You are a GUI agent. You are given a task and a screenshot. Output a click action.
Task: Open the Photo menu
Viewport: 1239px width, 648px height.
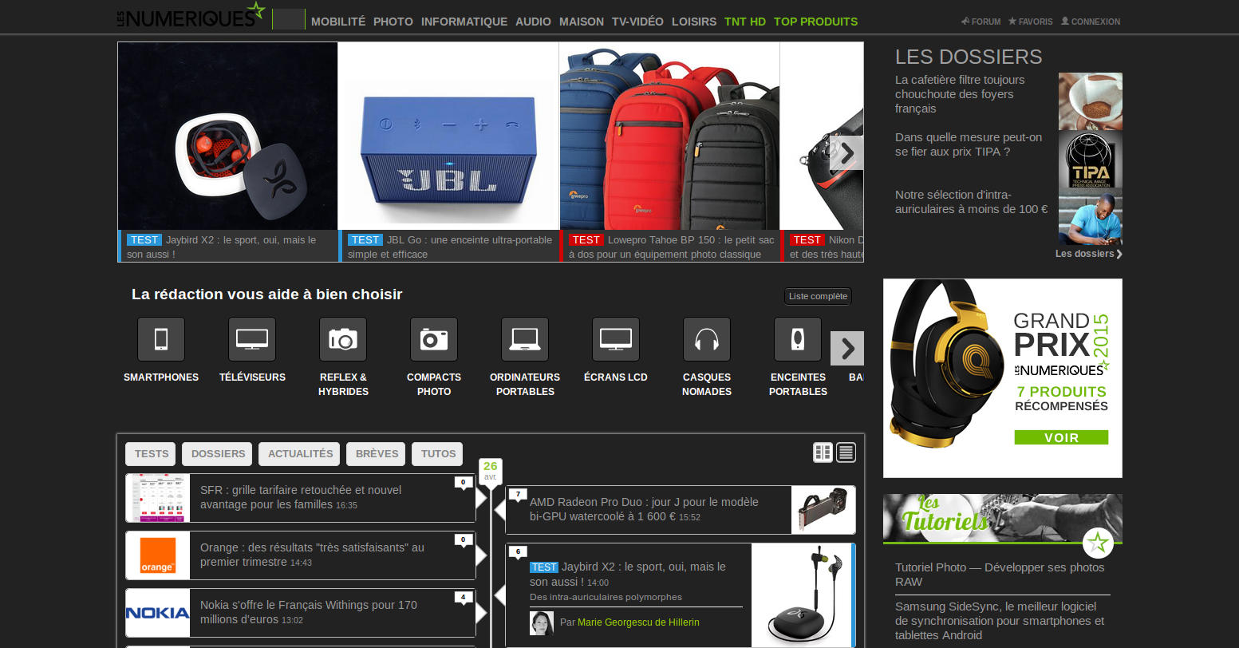click(393, 22)
